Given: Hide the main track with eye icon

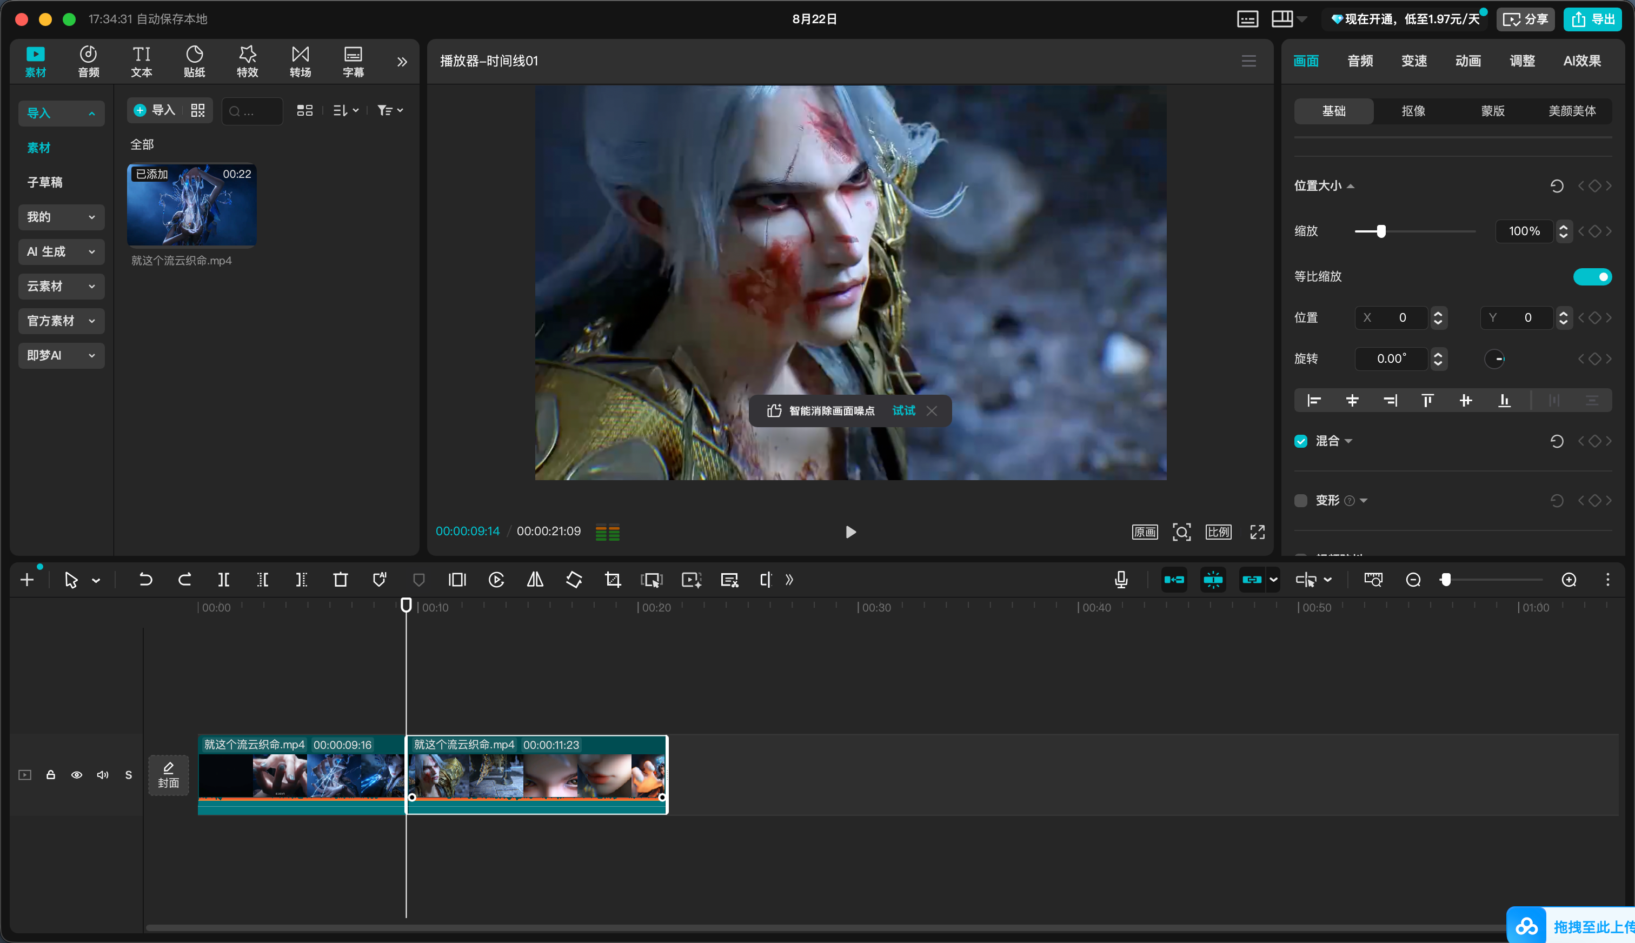Looking at the screenshot, I should [x=76, y=775].
